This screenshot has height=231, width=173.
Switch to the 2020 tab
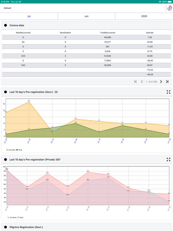(x=144, y=16)
